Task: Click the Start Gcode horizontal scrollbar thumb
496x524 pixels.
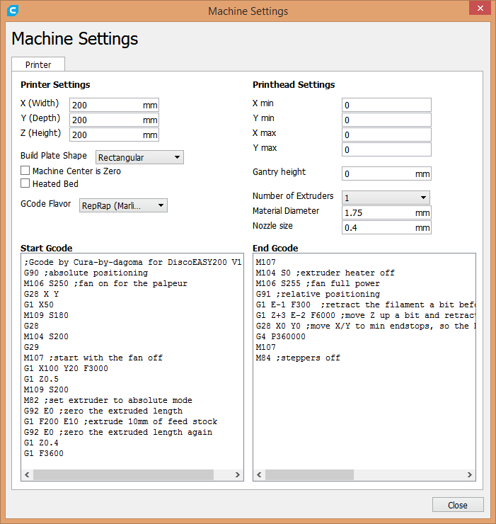Action: [x=123, y=474]
